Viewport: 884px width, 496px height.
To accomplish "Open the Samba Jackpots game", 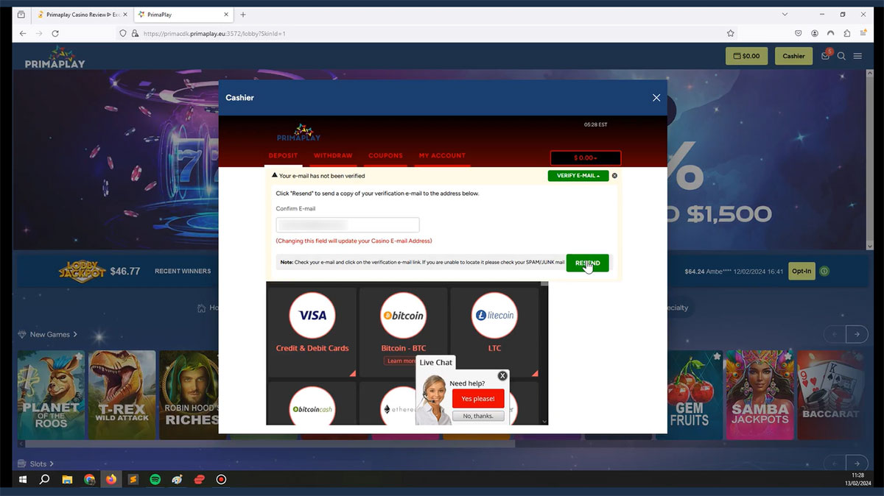I will 760,394.
